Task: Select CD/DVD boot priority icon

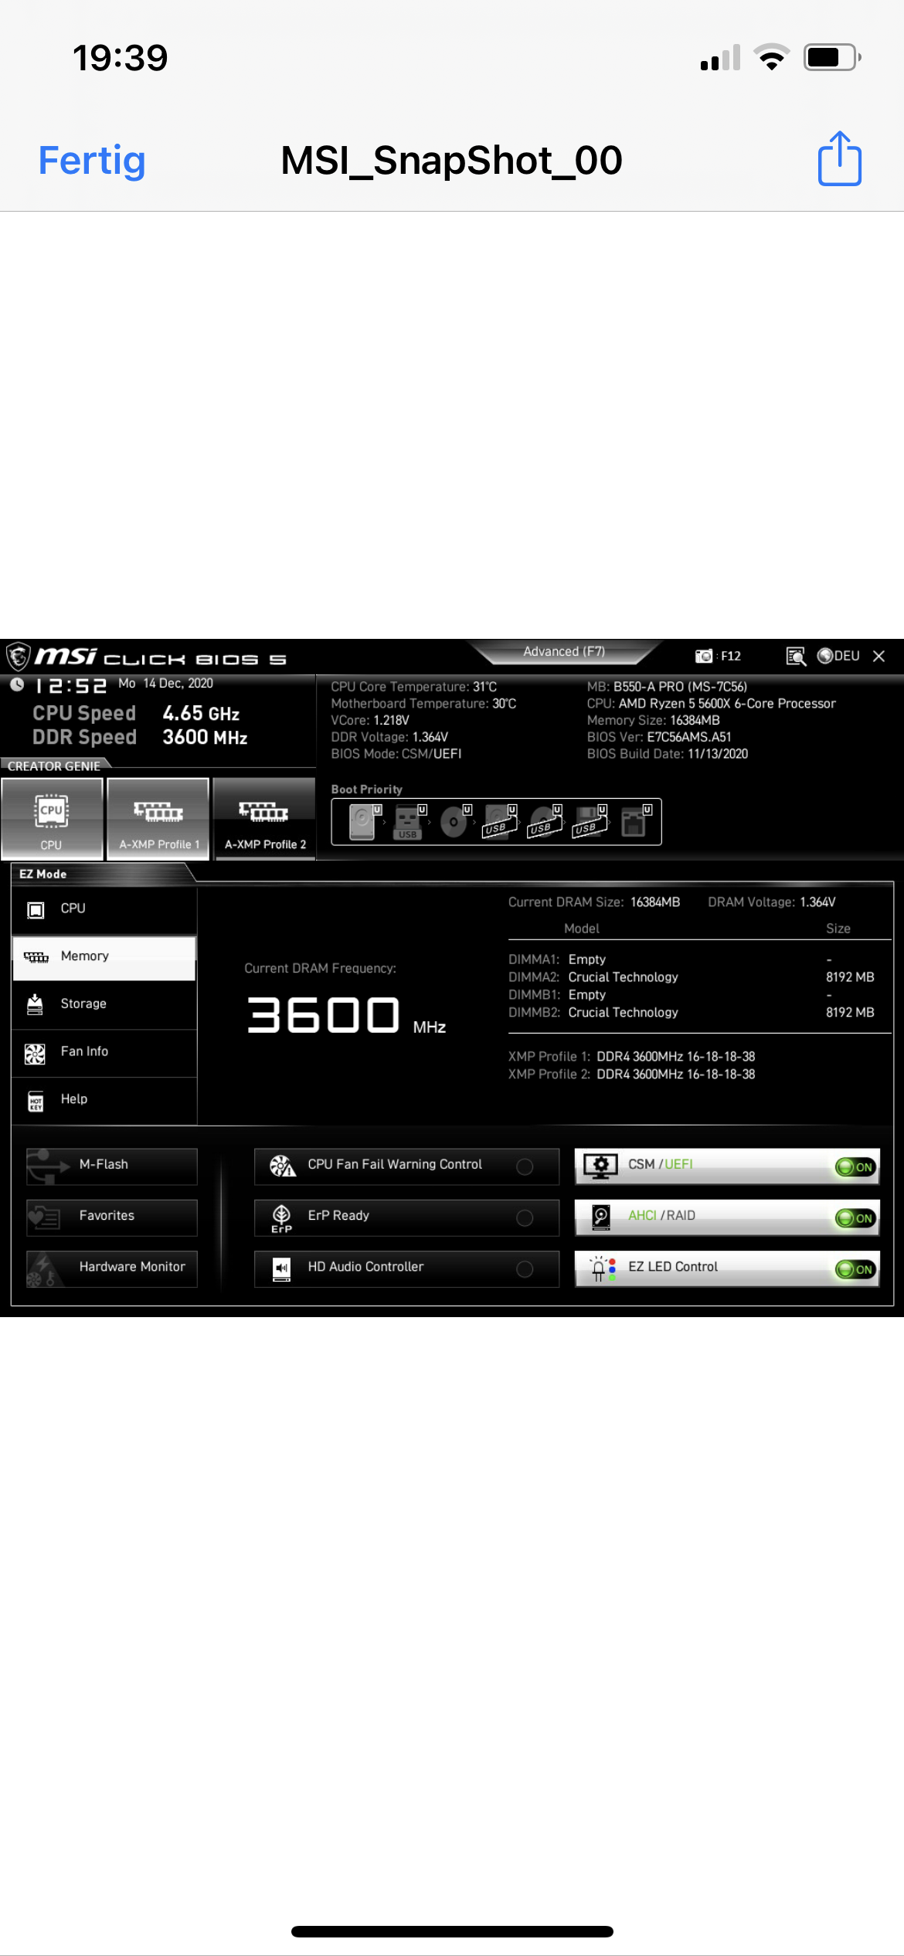Action: click(x=454, y=822)
